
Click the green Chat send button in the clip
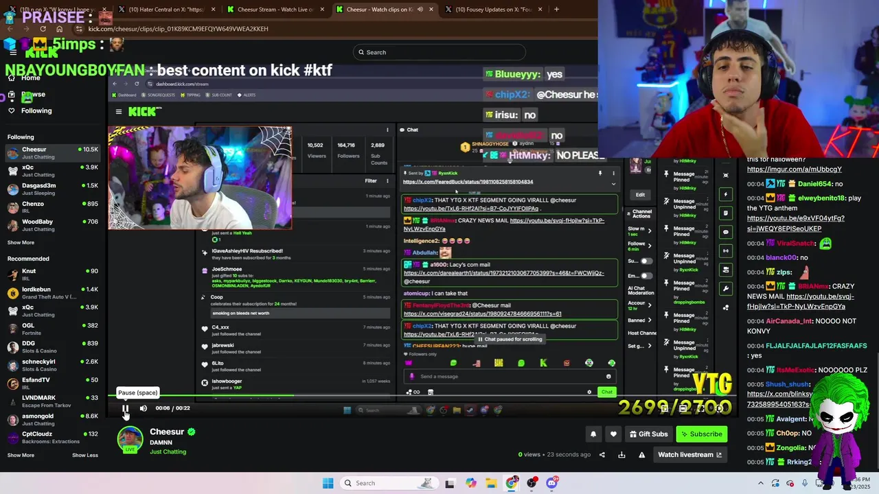click(x=606, y=392)
